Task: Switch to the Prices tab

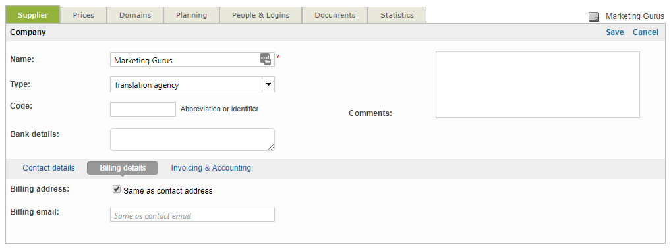Action: point(84,15)
